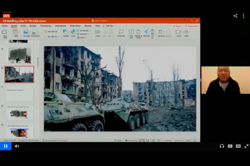Click Get Add-ins
The height and width of the screenshot is (166, 250).
point(51,32)
